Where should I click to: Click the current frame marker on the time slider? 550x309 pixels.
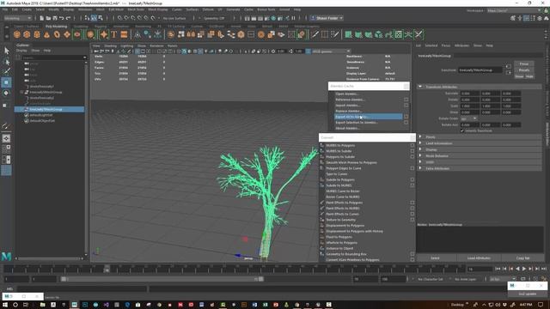point(107,269)
